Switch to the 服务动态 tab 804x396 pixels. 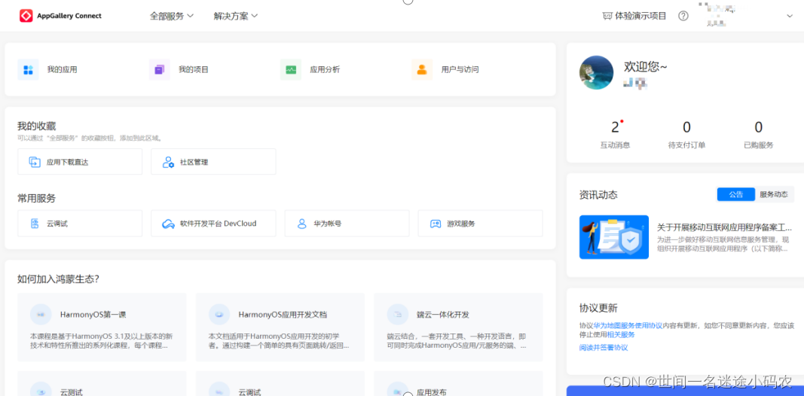[x=774, y=195]
